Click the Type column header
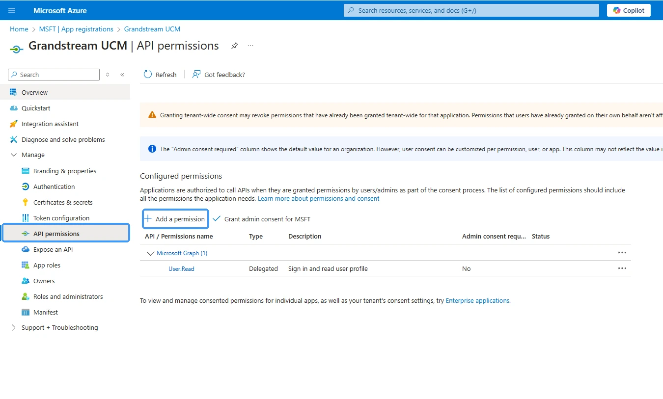This screenshot has width=663, height=399. [256, 236]
